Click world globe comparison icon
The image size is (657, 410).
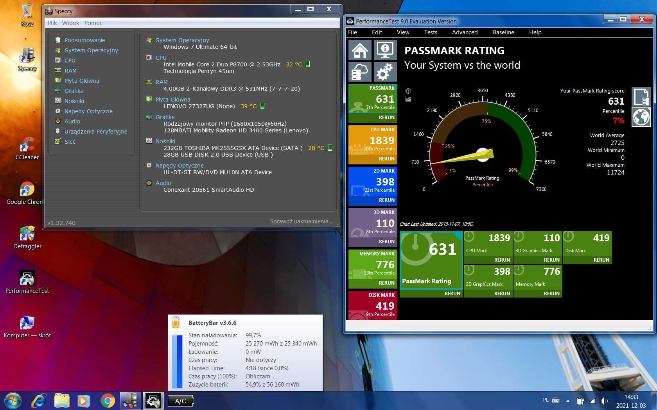click(x=641, y=117)
